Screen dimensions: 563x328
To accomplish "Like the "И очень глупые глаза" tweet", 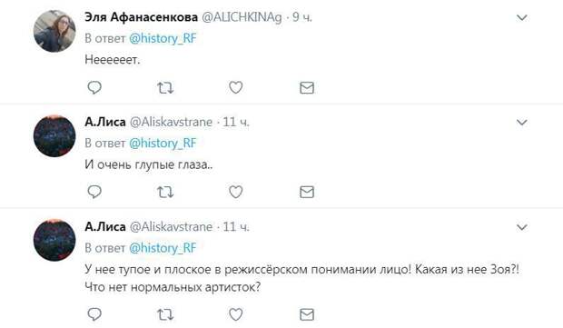I will [236, 192].
